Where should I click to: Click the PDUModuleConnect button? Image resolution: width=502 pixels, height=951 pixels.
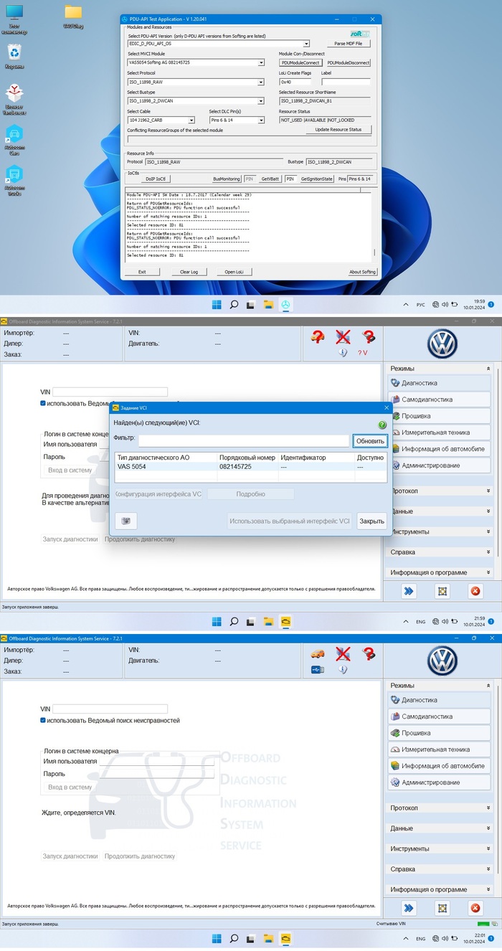pyautogui.click(x=300, y=63)
